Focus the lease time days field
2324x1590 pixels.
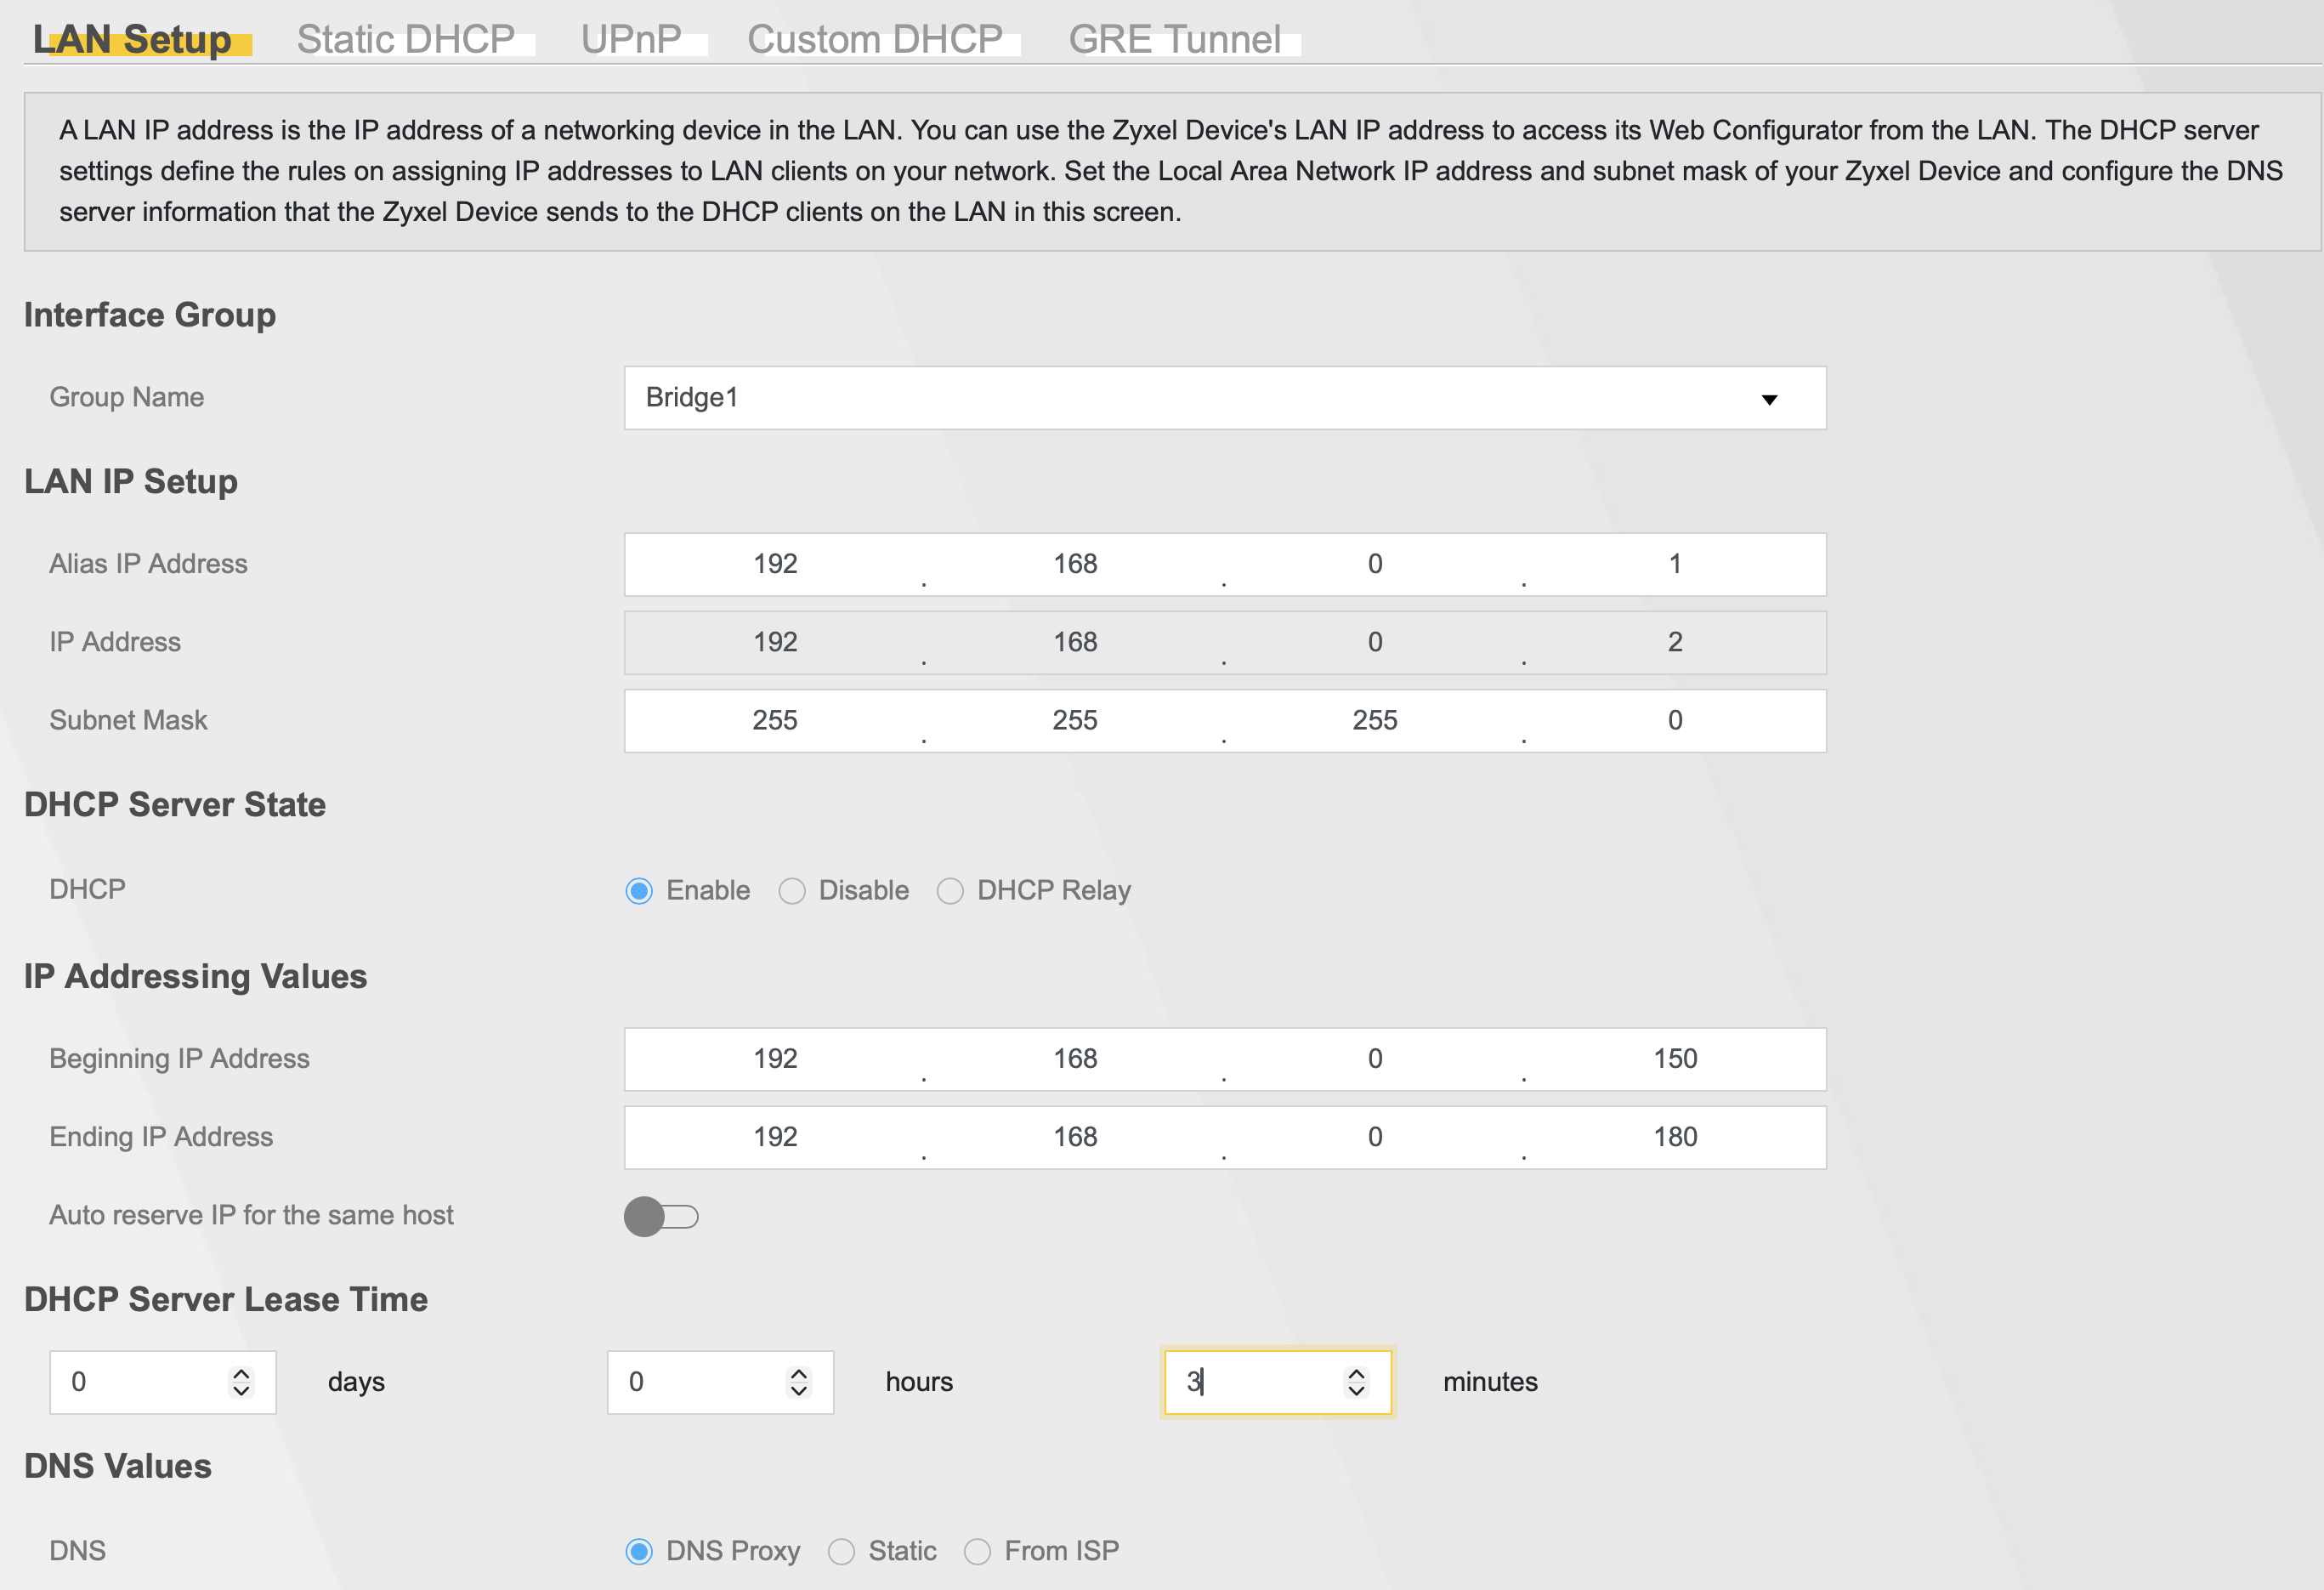coord(163,1382)
